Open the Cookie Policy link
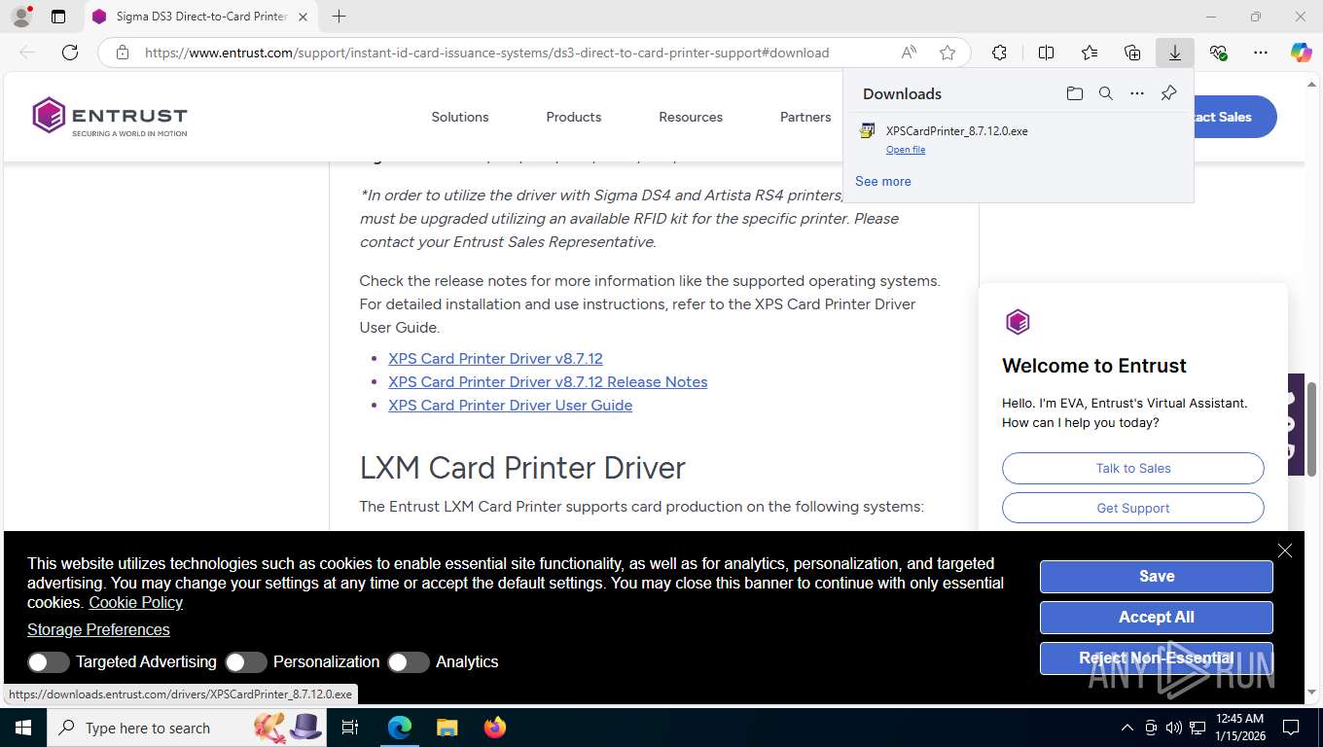1323x747 pixels. (x=136, y=602)
